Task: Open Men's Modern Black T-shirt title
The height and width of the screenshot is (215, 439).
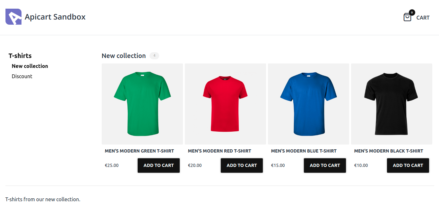Action: (x=389, y=151)
